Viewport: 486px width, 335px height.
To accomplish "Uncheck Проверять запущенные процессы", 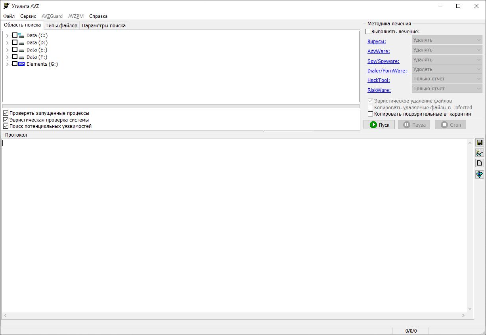I will click(6, 113).
